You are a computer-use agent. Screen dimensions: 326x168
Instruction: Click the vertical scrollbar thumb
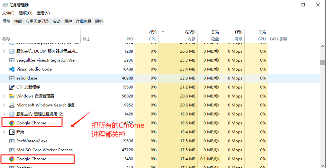(x=322, y=62)
